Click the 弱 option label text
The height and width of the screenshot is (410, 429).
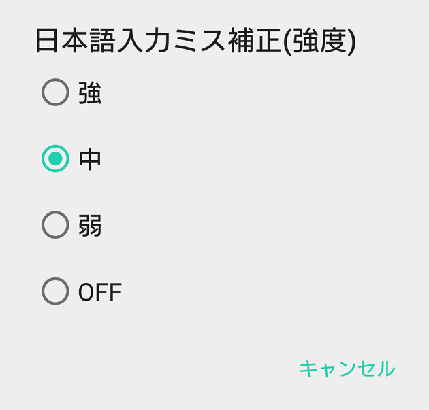pyautogui.click(x=90, y=225)
